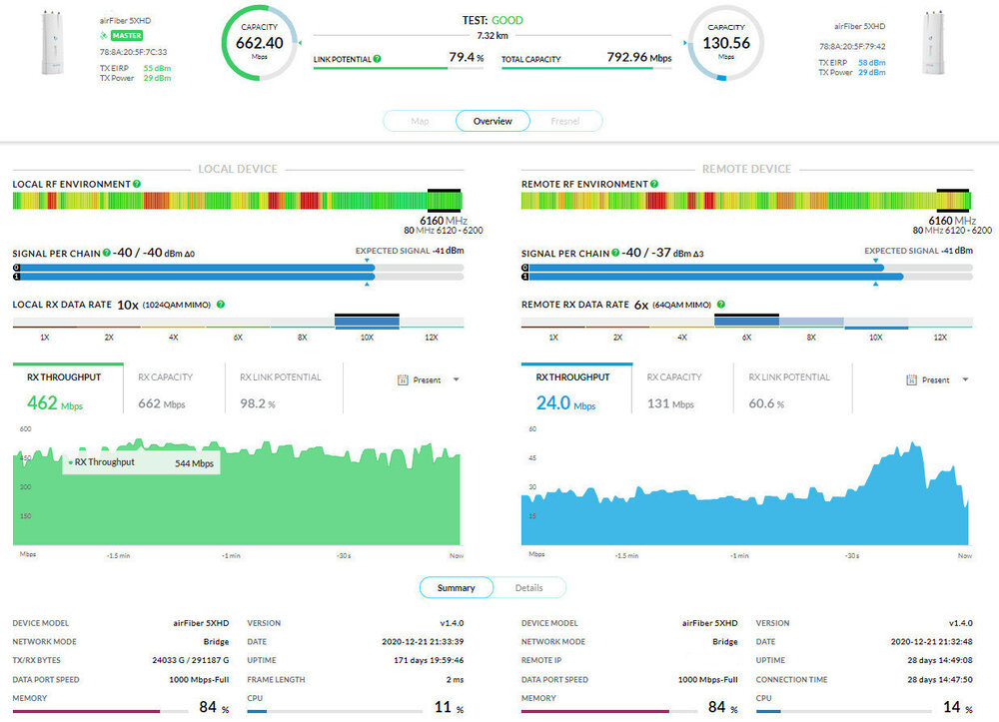Click local Signal Per Chain help icon
999x722 pixels.
tap(106, 254)
